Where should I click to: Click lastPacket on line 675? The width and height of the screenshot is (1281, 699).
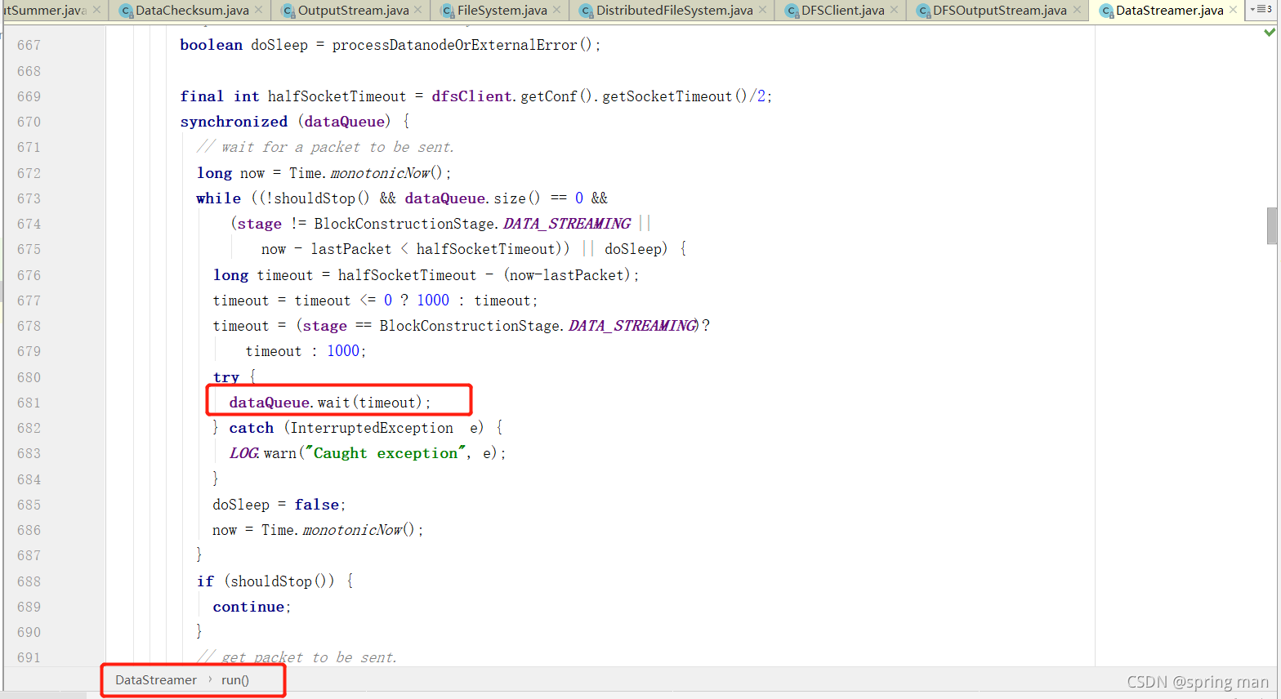pos(350,249)
